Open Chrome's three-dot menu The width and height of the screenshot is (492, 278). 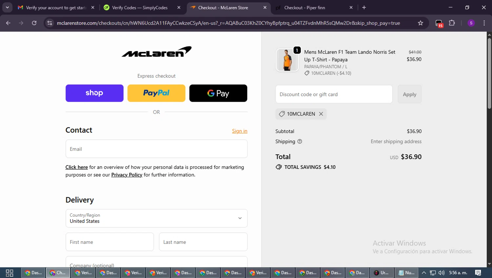(484, 23)
